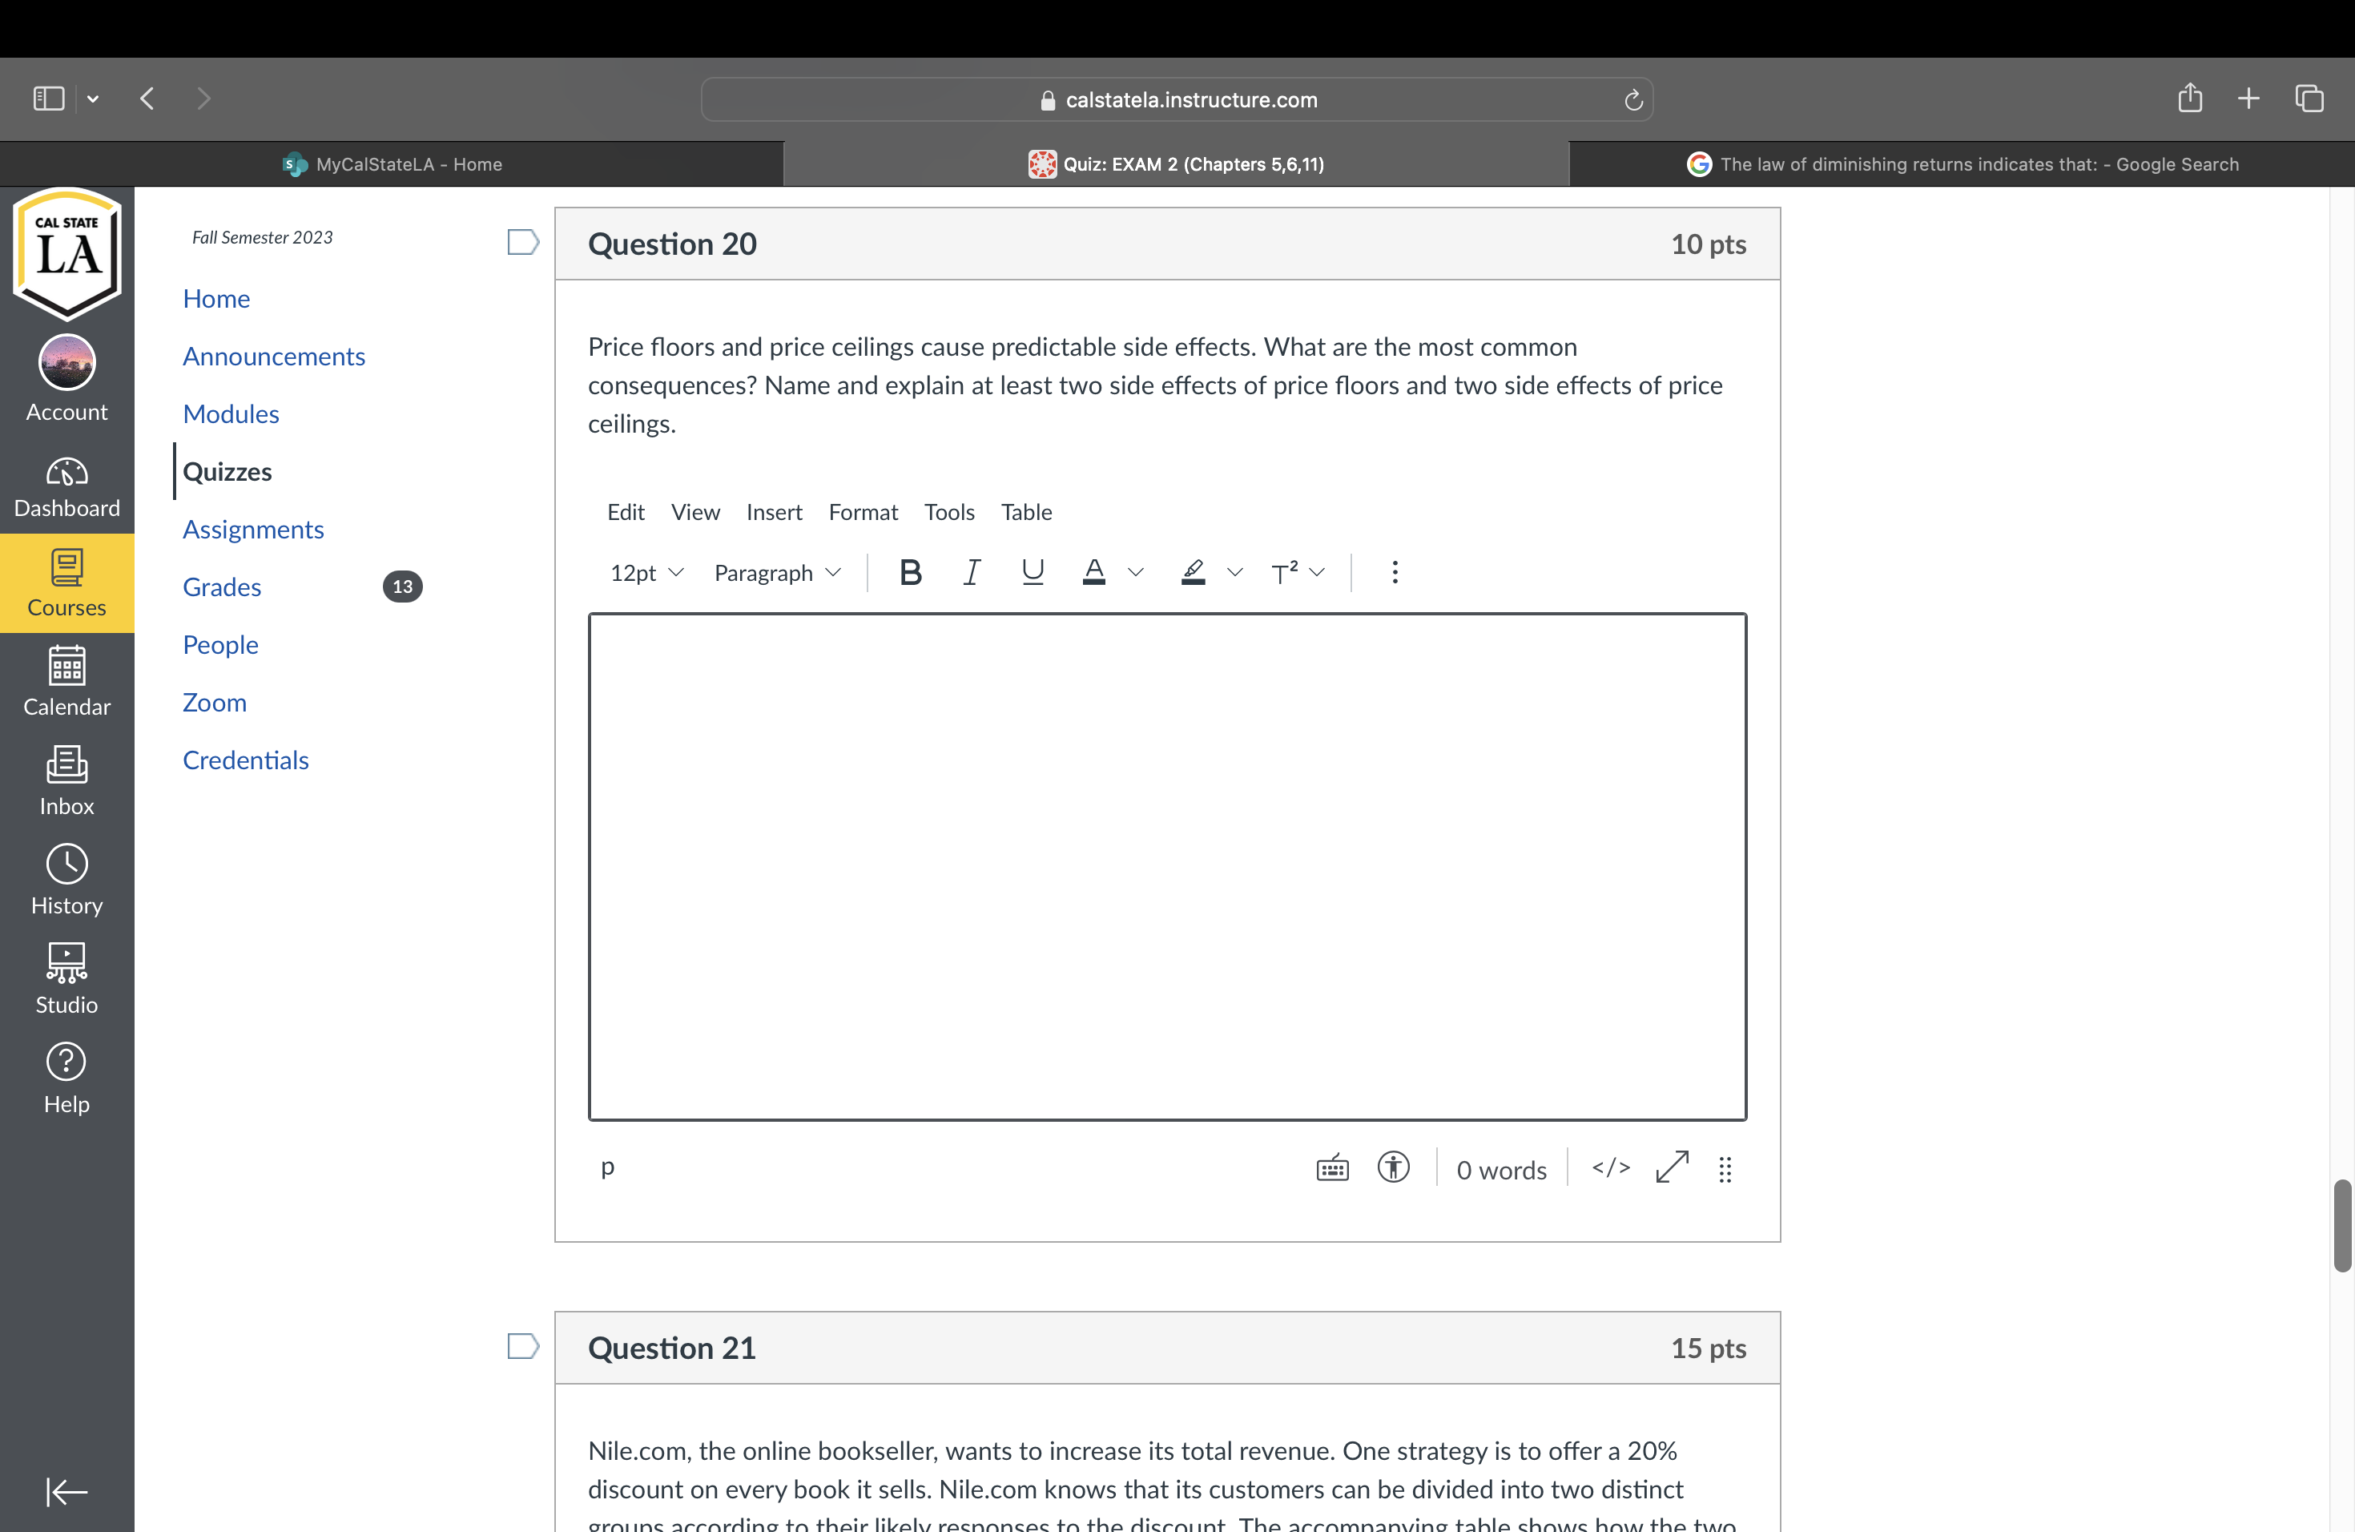Image resolution: width=2355 pixels, height=1532 pixels.
Task: Apply italic formatting in editor
Action: [972, 572]
